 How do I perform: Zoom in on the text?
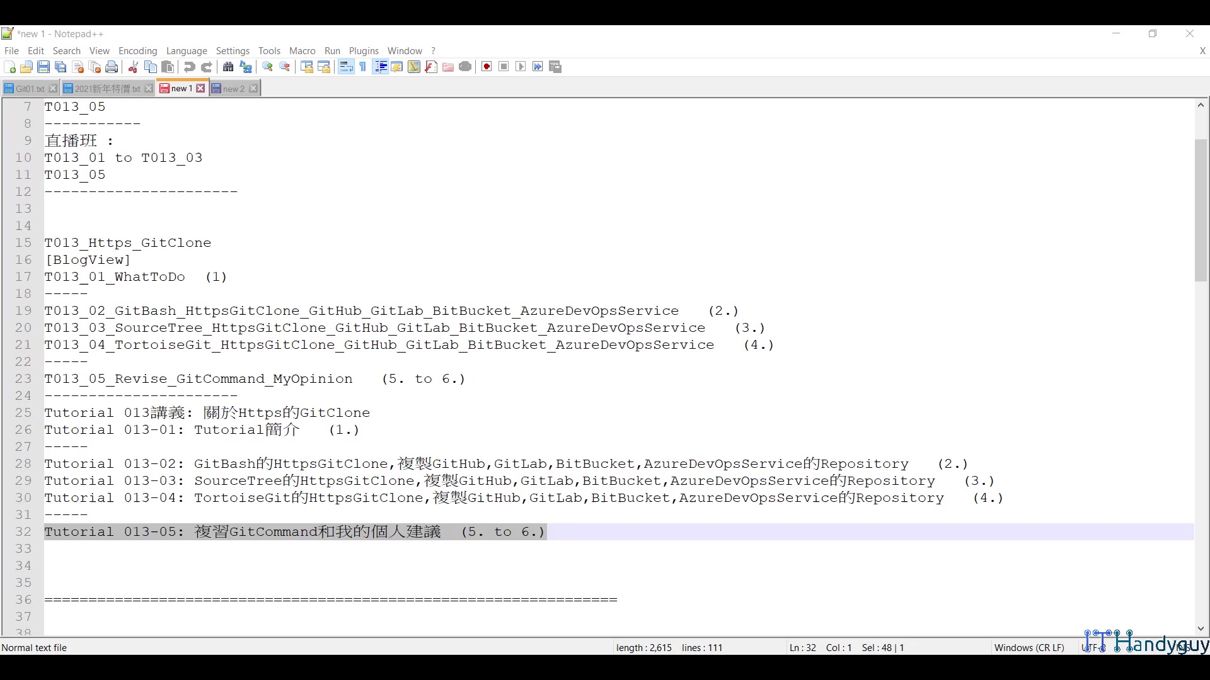point(267,67)
